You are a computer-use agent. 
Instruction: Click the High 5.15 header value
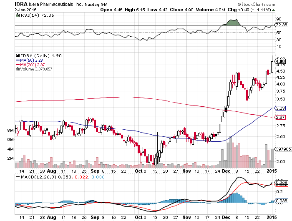coord(135,10)
